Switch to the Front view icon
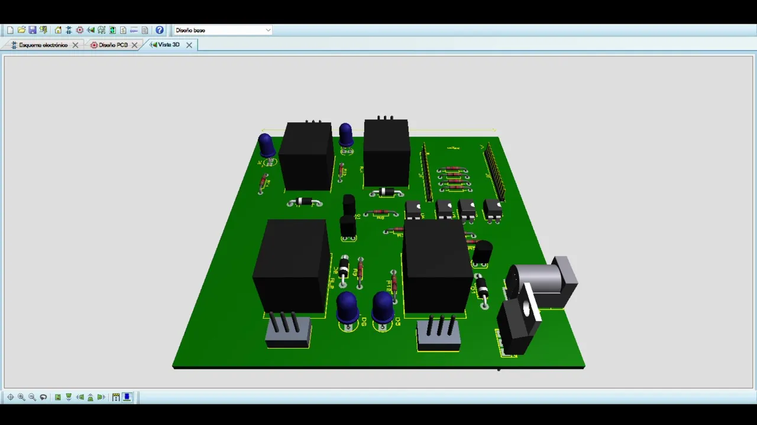 coord(69,397)
